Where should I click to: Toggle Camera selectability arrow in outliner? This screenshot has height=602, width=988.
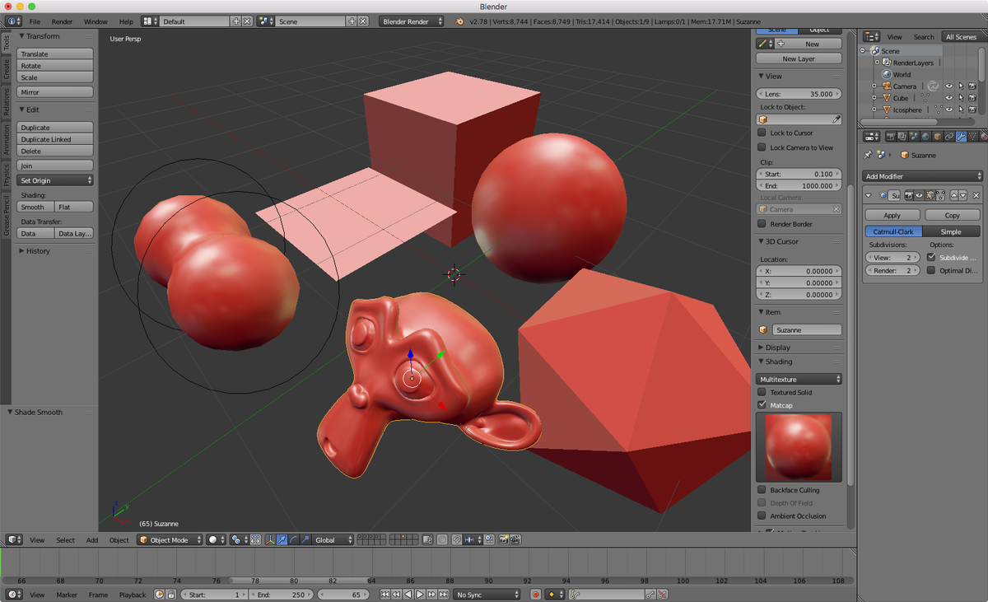962,86
